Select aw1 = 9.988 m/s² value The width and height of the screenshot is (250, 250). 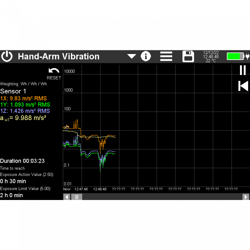click(23, 118)
